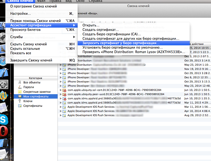Choose Показать все menu item
Viewport: 211px width, 161px height.
coord(42,53)
